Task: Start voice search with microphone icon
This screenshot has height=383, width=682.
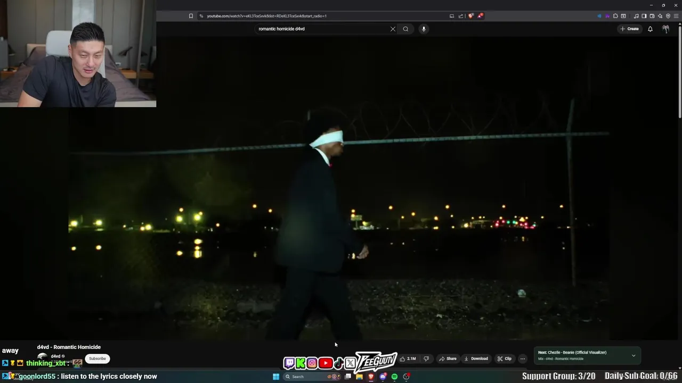Action: tap(424, 29)
